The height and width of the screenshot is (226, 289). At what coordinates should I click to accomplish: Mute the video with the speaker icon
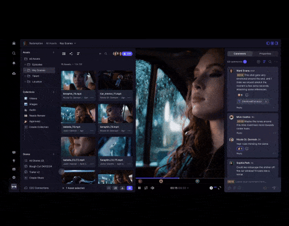[x=152, y=188]
